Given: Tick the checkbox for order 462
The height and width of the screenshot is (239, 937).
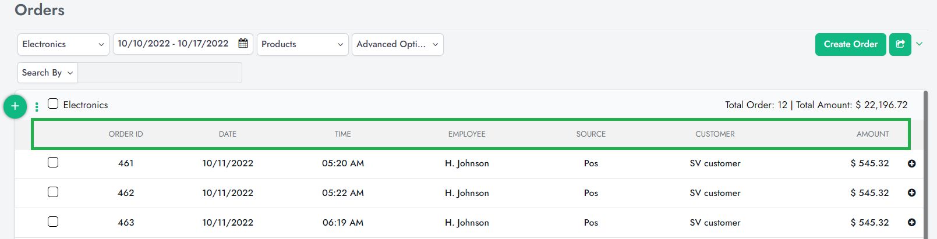Looking at the screenshot, I should (53, 192).
